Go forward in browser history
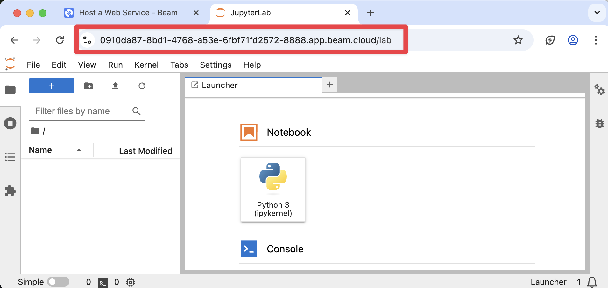 pyautogui.click(x=37, y=40)
